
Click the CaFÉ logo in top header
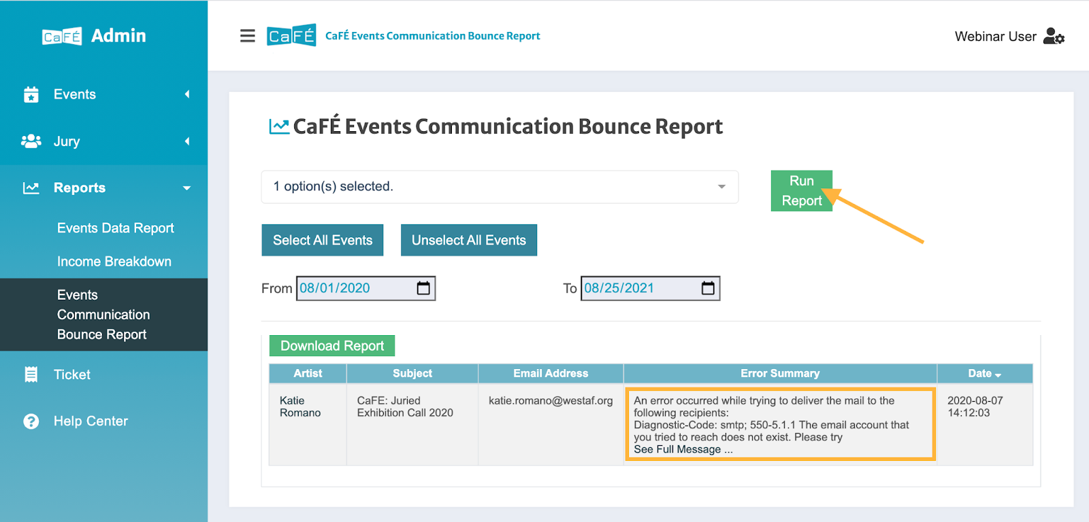(291, 35)
